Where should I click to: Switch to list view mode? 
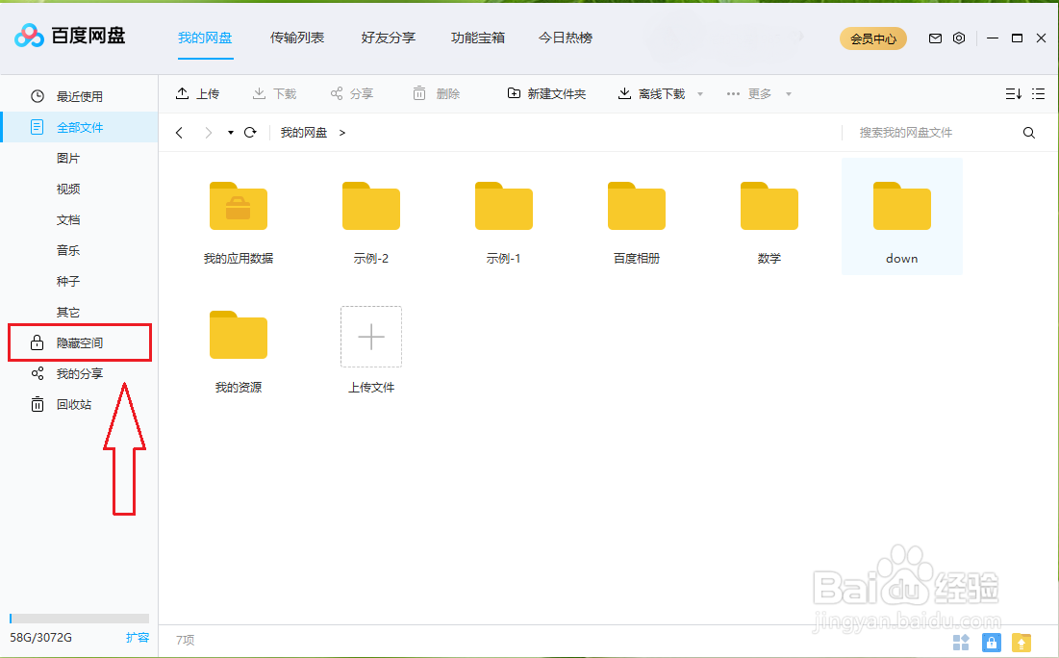1037,93
